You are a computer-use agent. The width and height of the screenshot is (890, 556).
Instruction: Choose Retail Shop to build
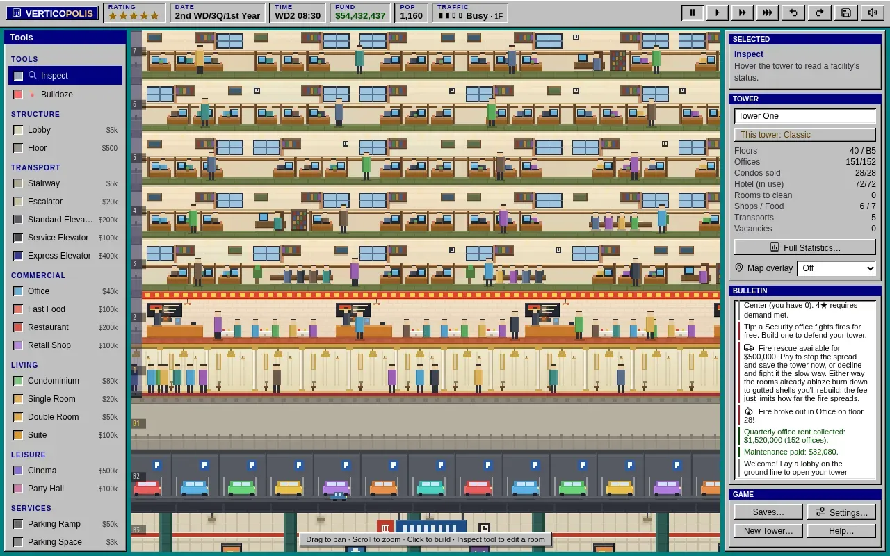point(65,345)
